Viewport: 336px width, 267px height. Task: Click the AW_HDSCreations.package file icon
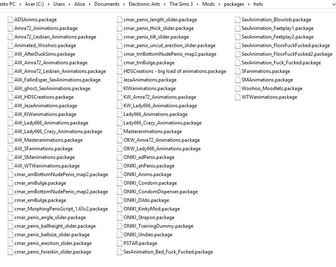coord(10,97)
